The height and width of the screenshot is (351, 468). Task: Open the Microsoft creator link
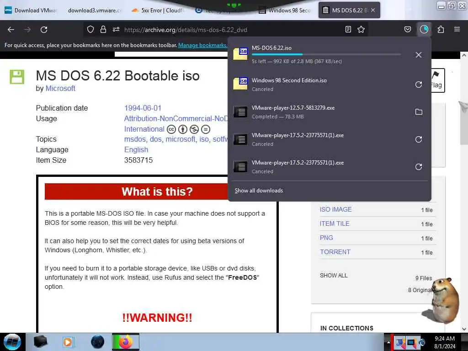click(60, 88)
